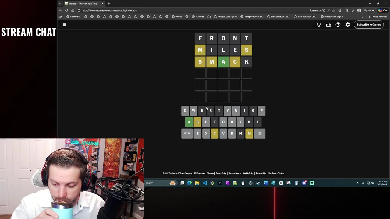Tap the green A key

[189, 122]
